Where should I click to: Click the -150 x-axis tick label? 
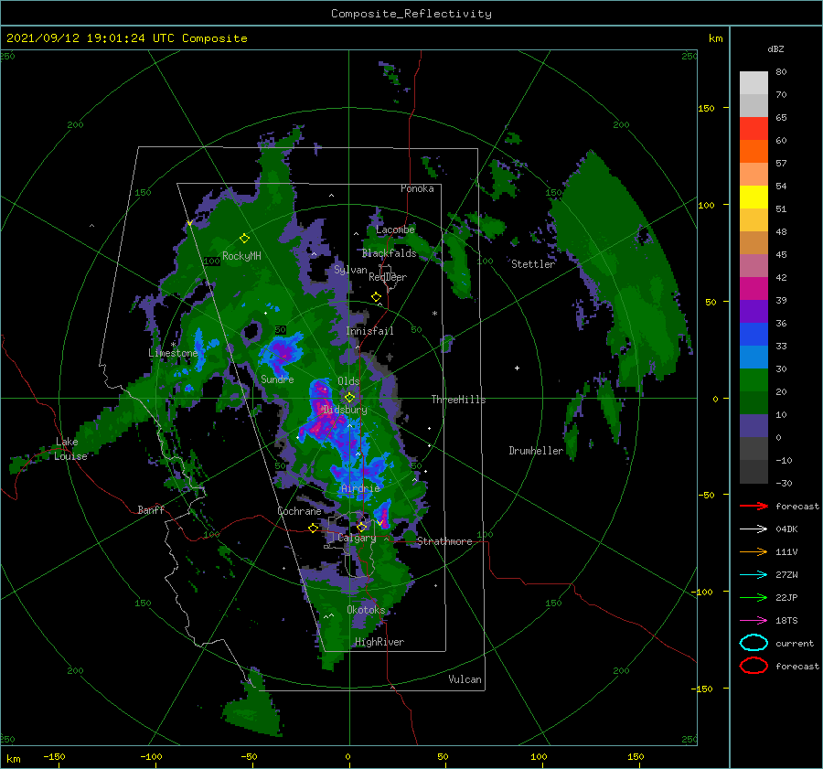[54, 756]
